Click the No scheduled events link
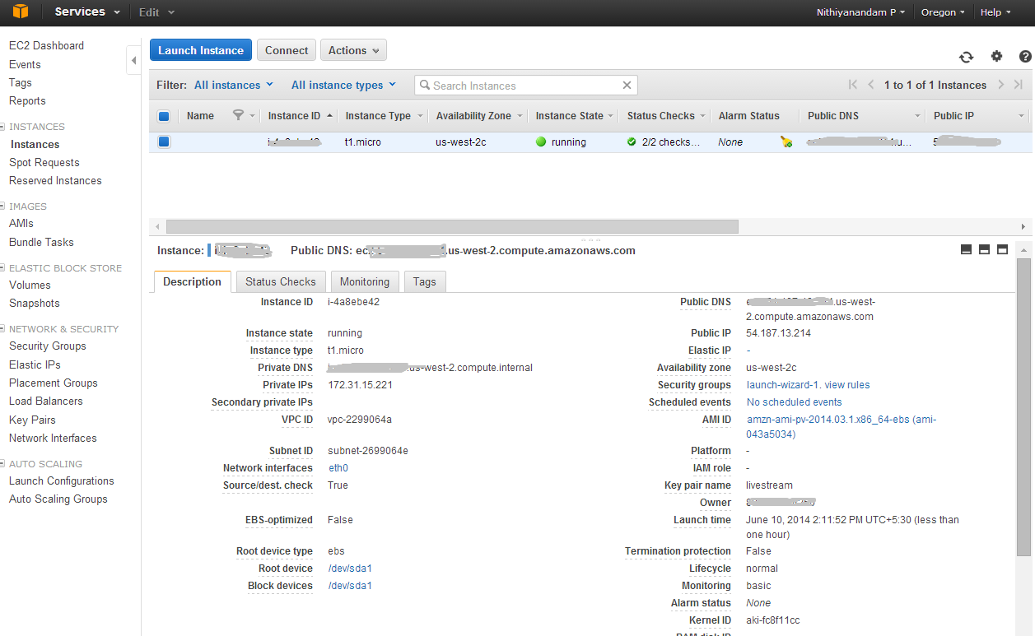 pos(794,402)
